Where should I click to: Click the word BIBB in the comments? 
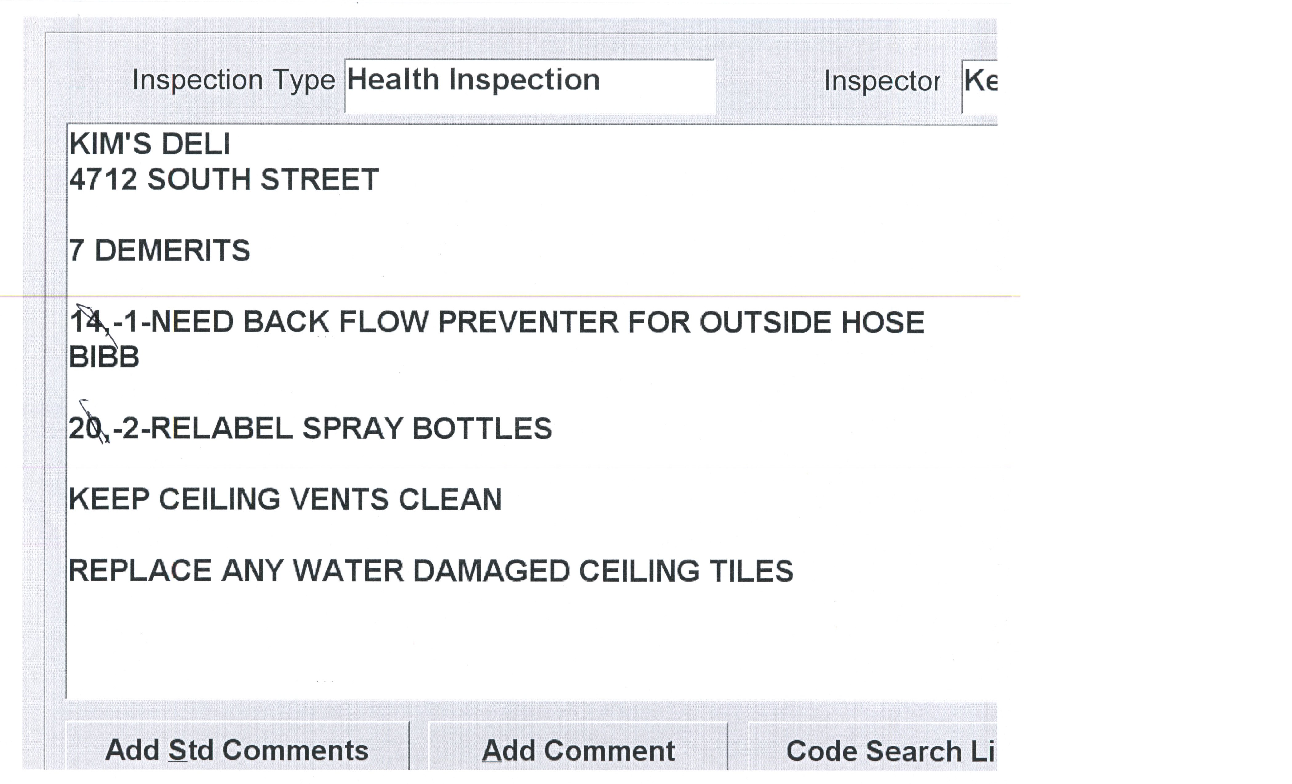(104, 357)
